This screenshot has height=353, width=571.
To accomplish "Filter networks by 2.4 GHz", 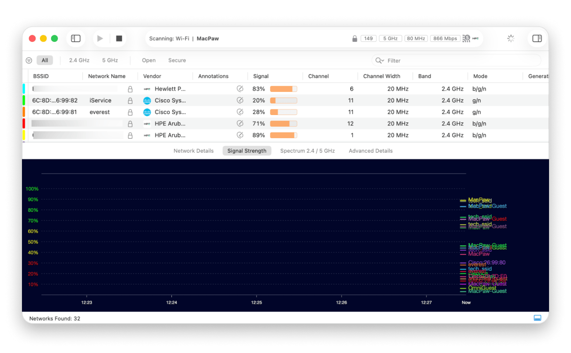I will 79,60.
